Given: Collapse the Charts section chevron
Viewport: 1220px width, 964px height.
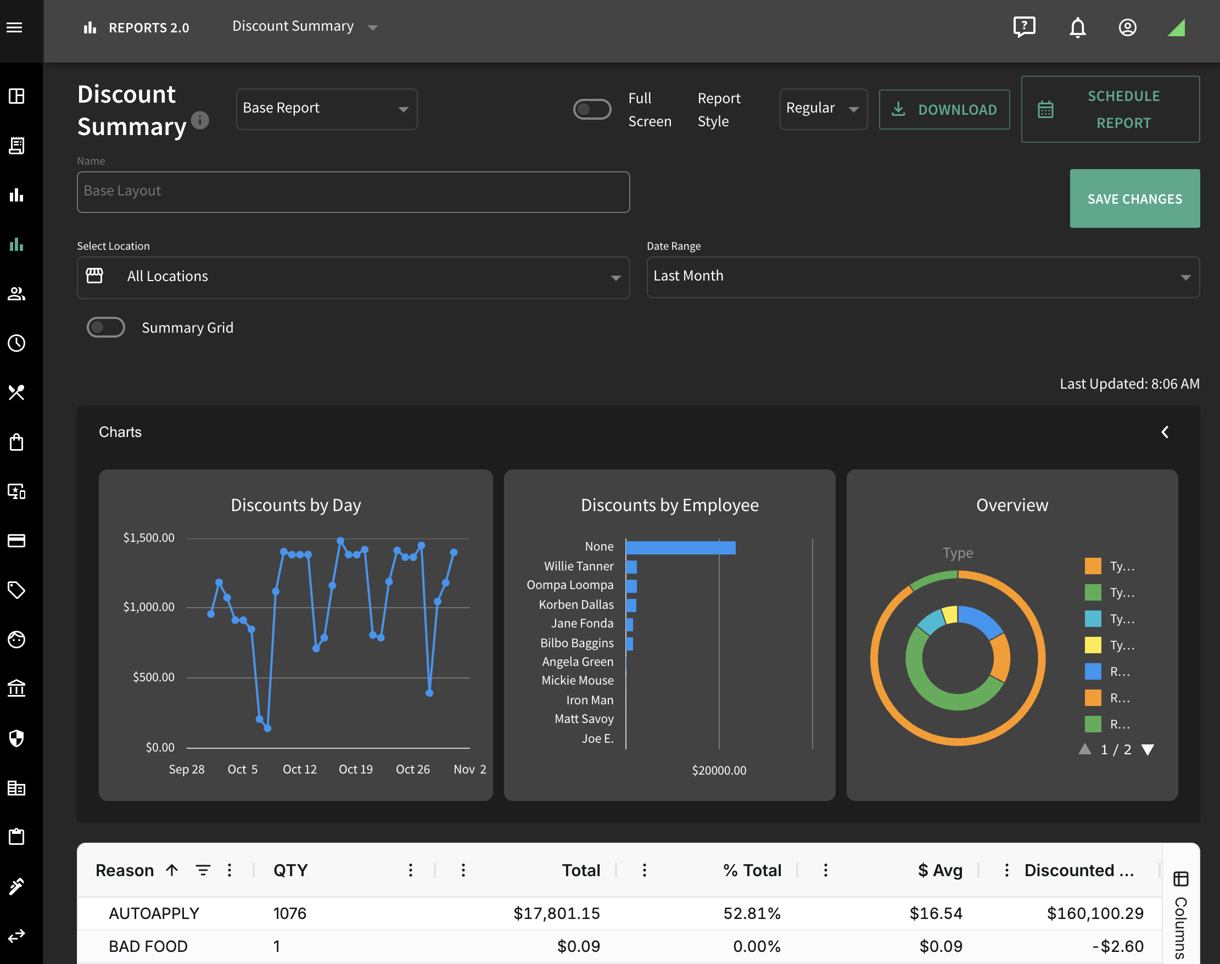Looking at the screenshot, I should point(1165,433).
